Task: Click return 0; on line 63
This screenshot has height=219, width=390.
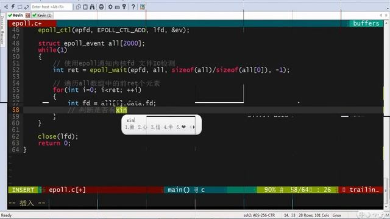Action: click(x=54, y=143)
